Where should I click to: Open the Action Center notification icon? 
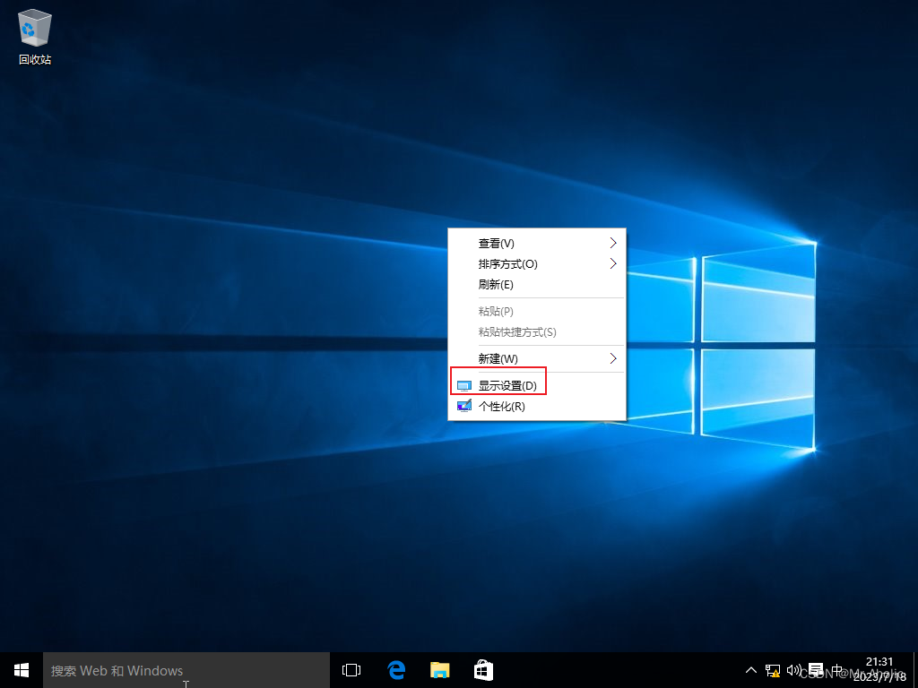click(816, 670)
